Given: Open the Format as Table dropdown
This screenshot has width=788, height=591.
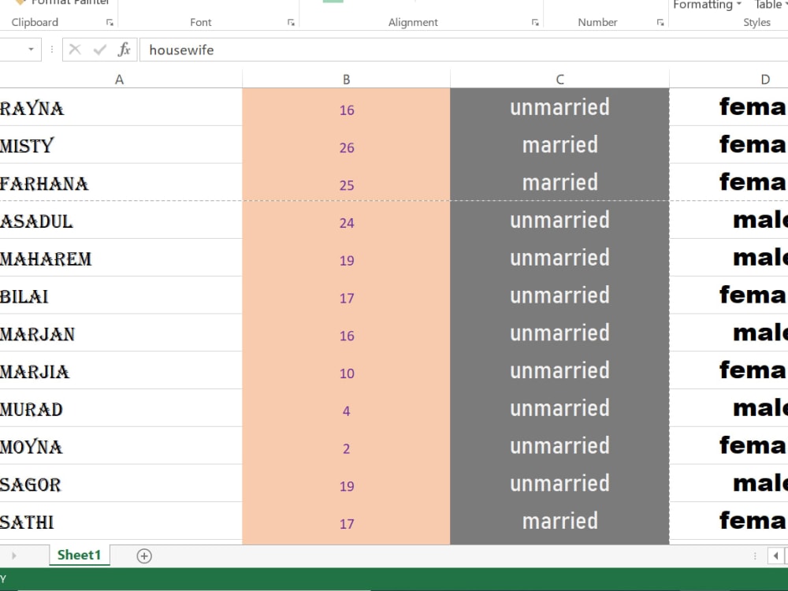Looking at the screenshot, I should [x=769, y=5].
